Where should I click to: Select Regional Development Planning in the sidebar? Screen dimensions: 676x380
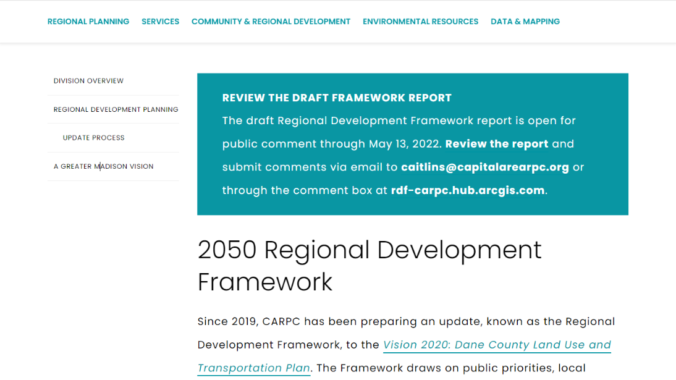[x=116, y=109]
